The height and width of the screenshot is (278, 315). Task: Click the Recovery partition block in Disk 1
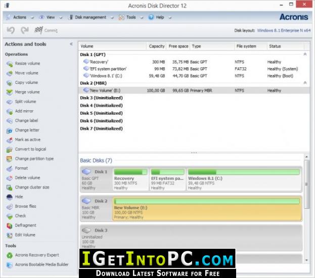coord(130,179)
